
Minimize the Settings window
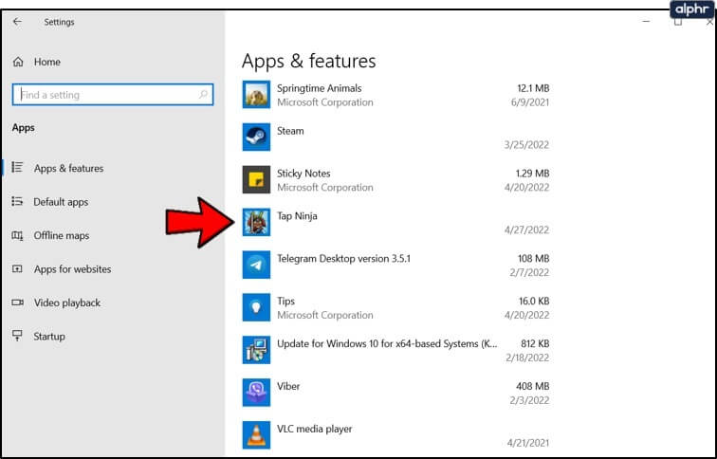(646, 22)
